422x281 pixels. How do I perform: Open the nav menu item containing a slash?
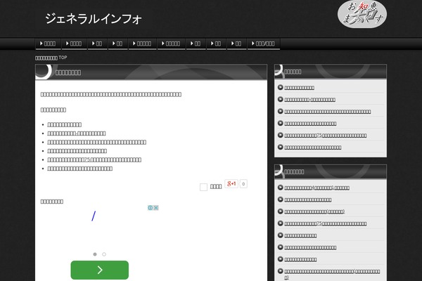263,44
